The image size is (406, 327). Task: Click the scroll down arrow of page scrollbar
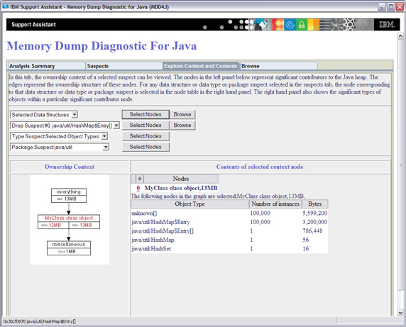point(400,313)
